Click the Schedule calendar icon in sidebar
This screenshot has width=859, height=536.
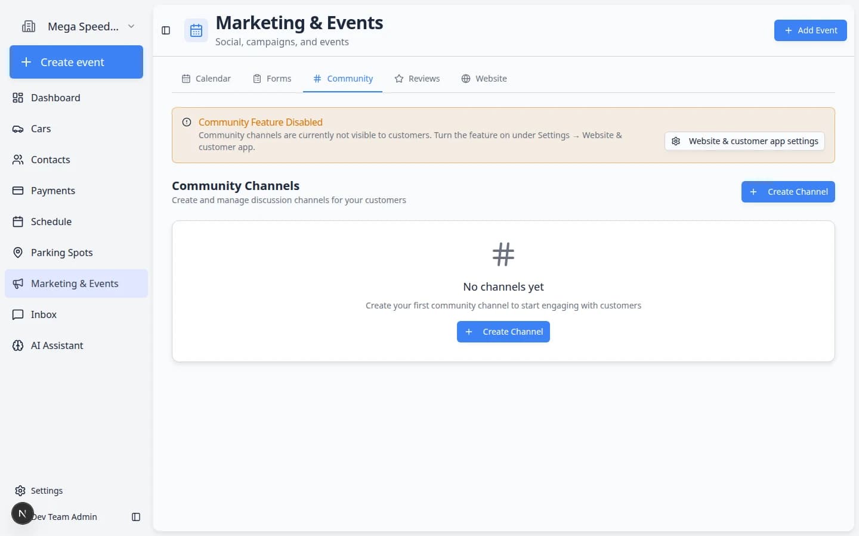18,222
